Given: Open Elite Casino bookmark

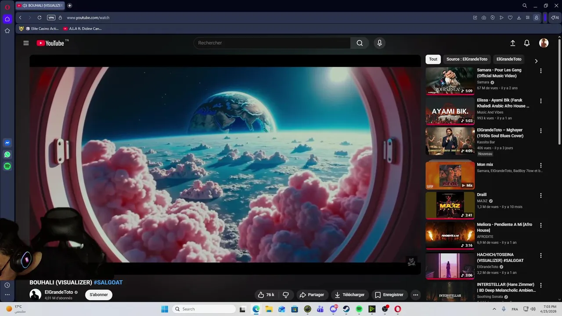Looking at the screenshot, I should pyautogui.click(x=39, y=29).
